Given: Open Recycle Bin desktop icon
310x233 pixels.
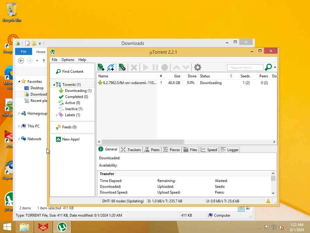Looking at the screenshot, I should coord(12,12).
